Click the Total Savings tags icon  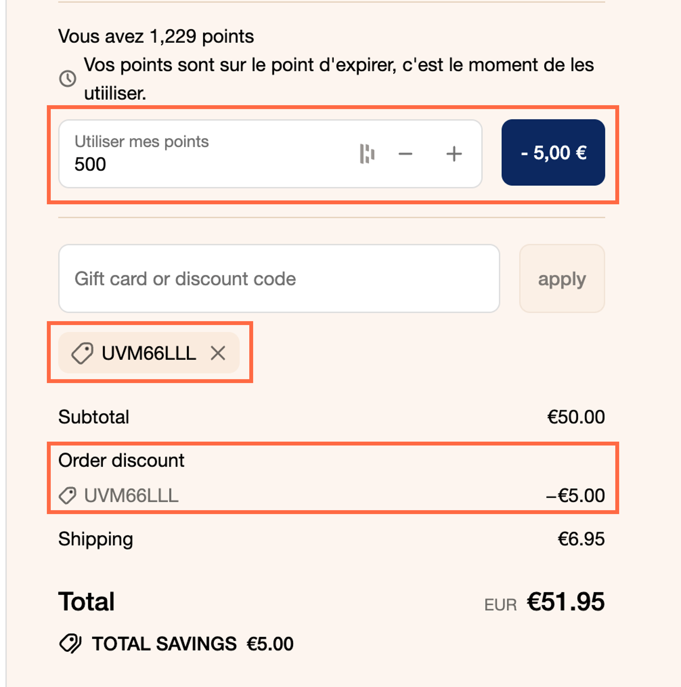point(70,644)
